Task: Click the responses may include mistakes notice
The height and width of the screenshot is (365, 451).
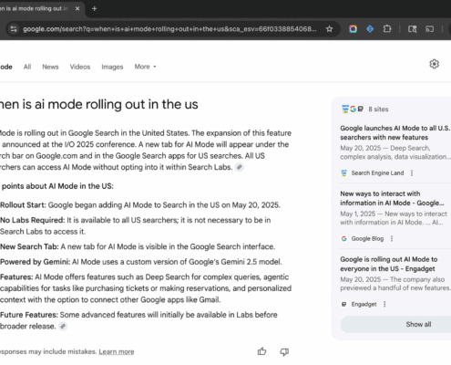Action: tap(48, 351)
